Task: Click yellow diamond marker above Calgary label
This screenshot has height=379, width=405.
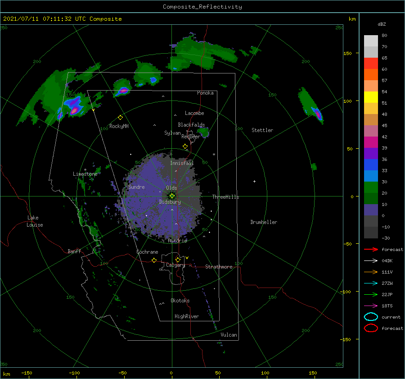Action: coord(178,260)
